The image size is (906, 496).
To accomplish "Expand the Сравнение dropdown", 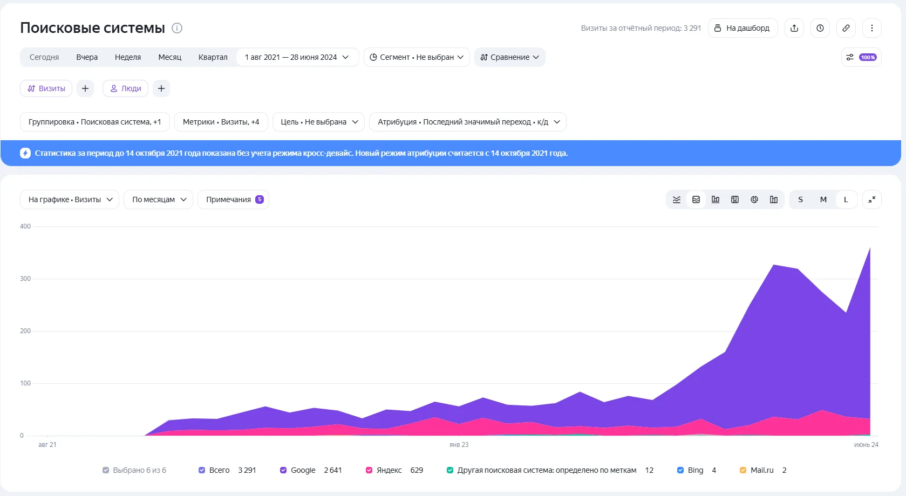I will pos(510,57).
